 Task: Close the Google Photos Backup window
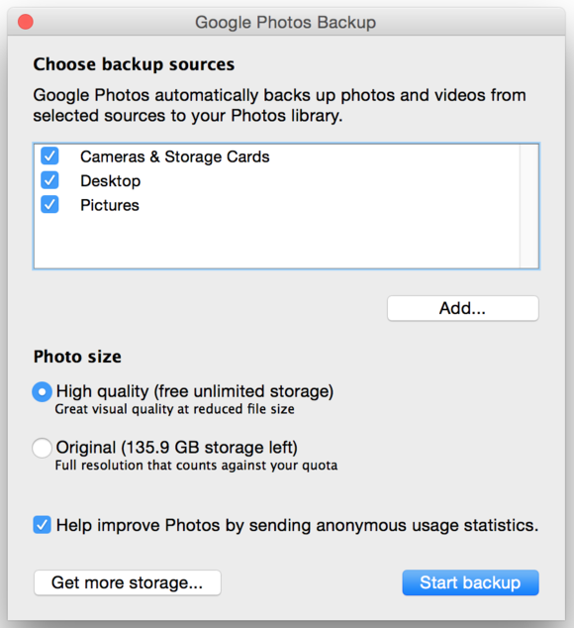pos(26,22)
